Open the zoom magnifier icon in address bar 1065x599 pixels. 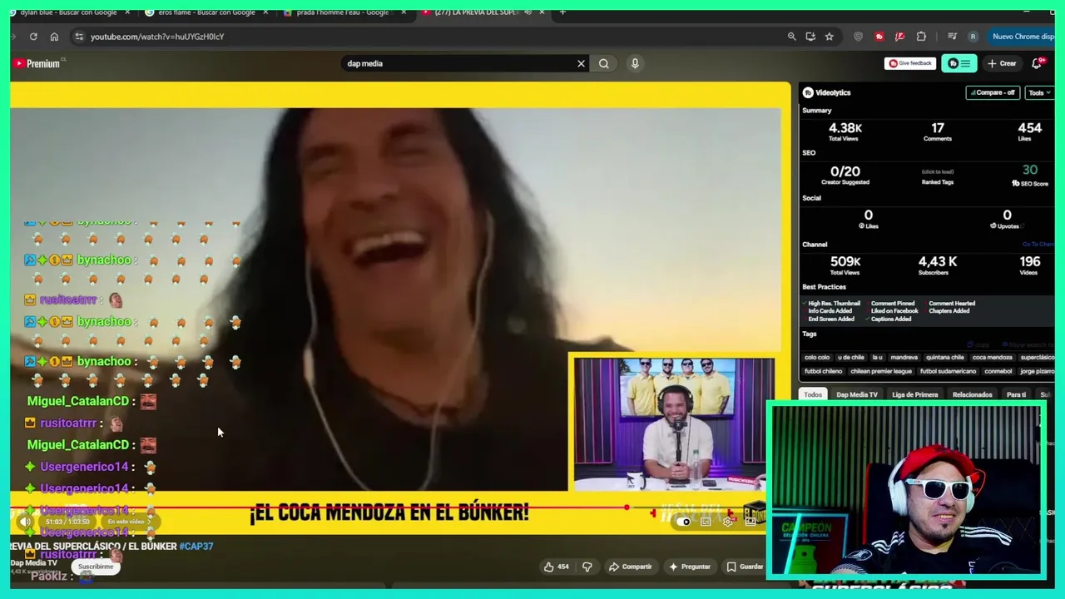791,37
